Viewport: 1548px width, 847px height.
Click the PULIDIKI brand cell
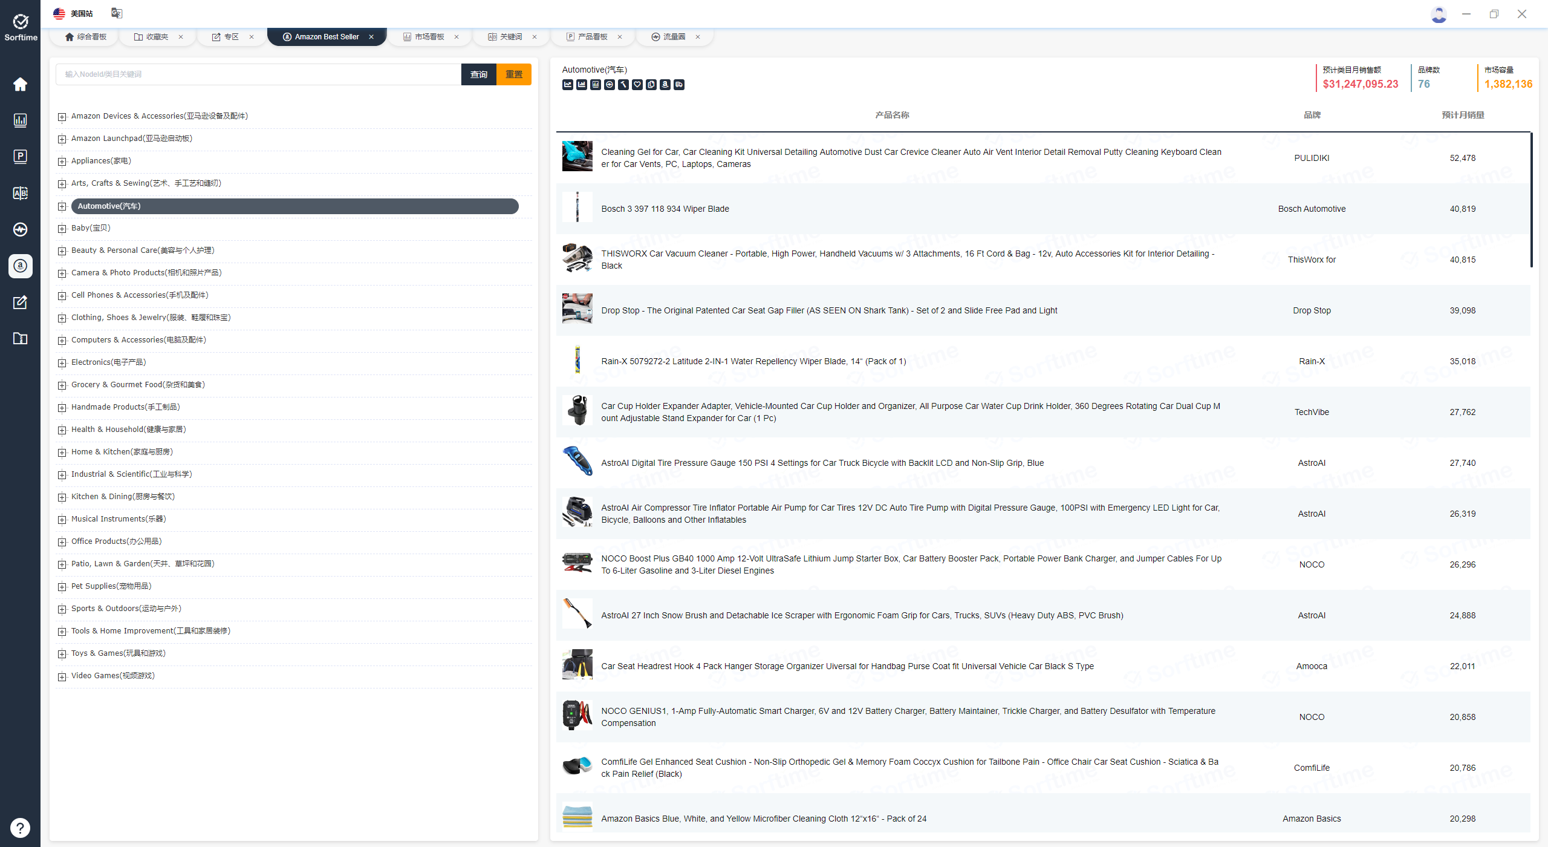[x=1312, y=158]
